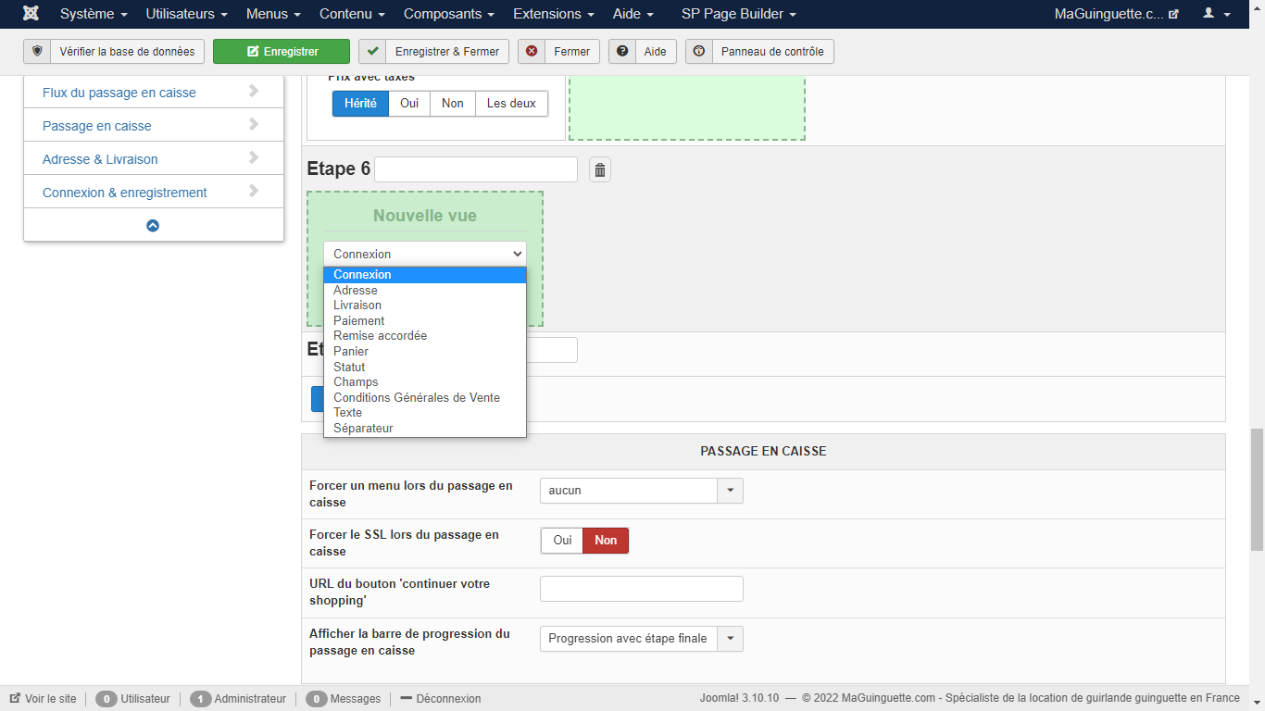The width and height of the screenshot is (1265, 711).
Task: Open the SP Page Builder menu
Action: coord(739,14)
